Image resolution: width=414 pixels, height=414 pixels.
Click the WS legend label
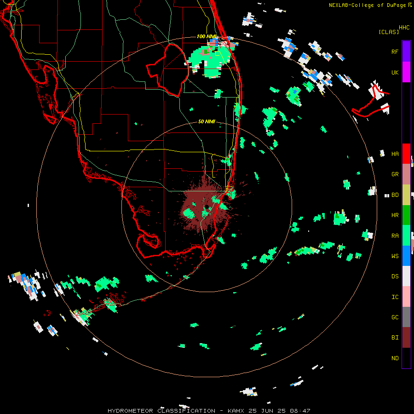tap(395, 256)
